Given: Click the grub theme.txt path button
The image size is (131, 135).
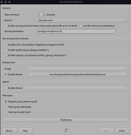Looking at the screenshot, I should coord(77,75).
